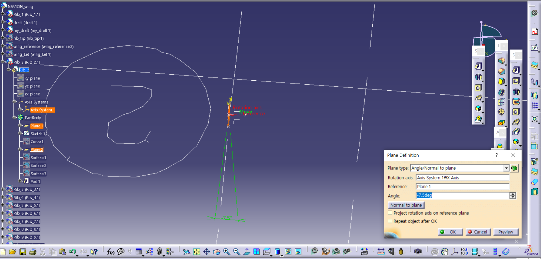The height and width of the screenshot is (259, 541).
Task: Click the Normal to plane button
Action: pos(406,205)
